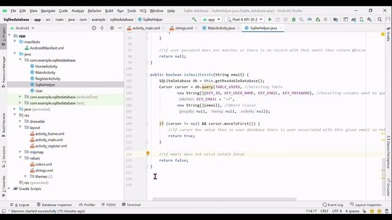The height and width of the screenshot is (220, 392).
Task: Click the yellow warning marker atop editor scrollbar
Action: click(383, 34)
